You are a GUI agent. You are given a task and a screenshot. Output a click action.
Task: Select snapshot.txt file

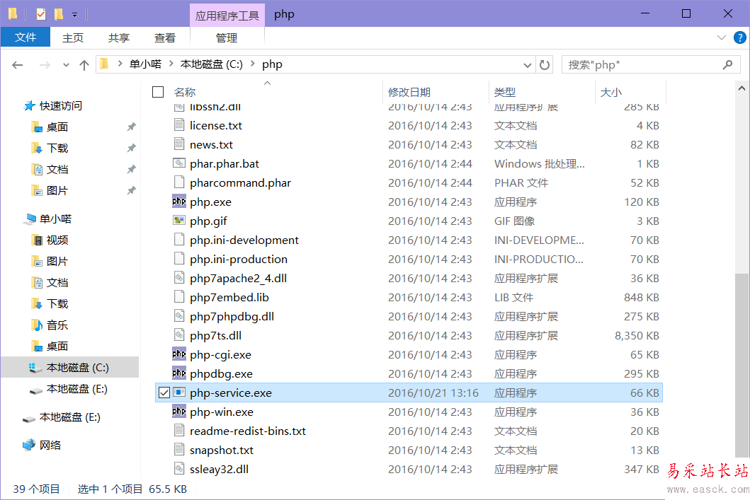pos(222,450)
